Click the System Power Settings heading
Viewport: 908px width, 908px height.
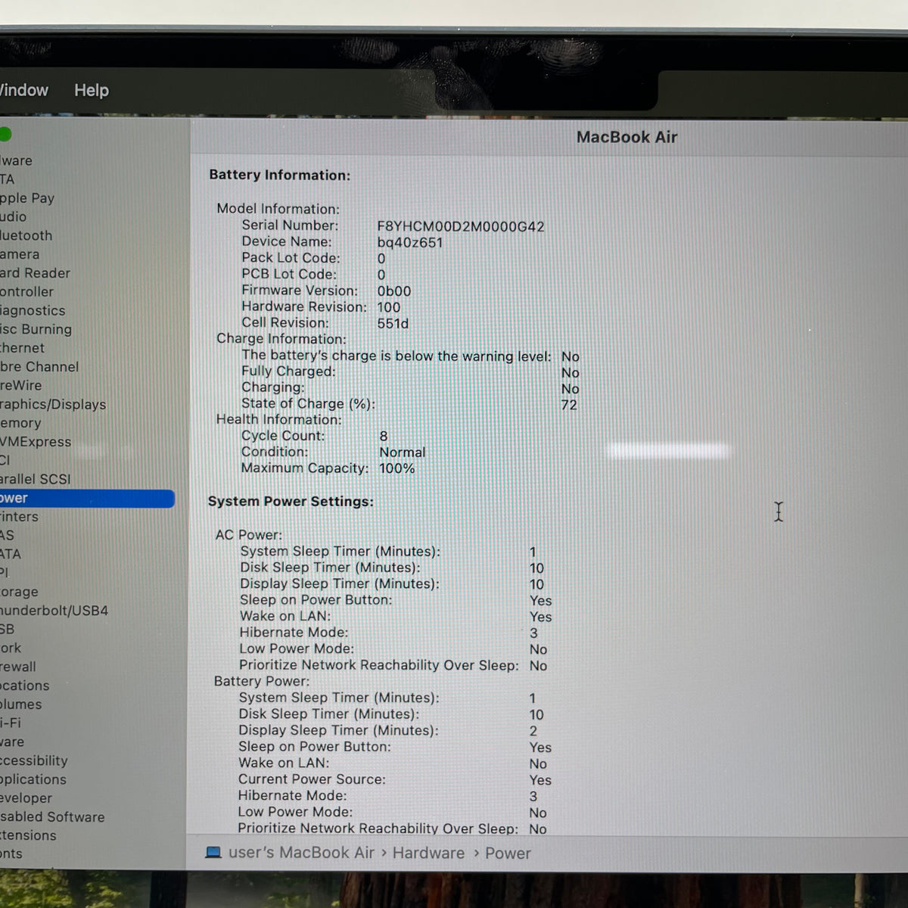[x=291, y=502]
